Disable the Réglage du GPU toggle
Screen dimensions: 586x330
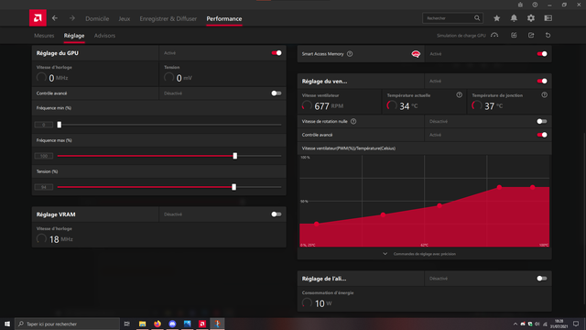click(277, 53)
